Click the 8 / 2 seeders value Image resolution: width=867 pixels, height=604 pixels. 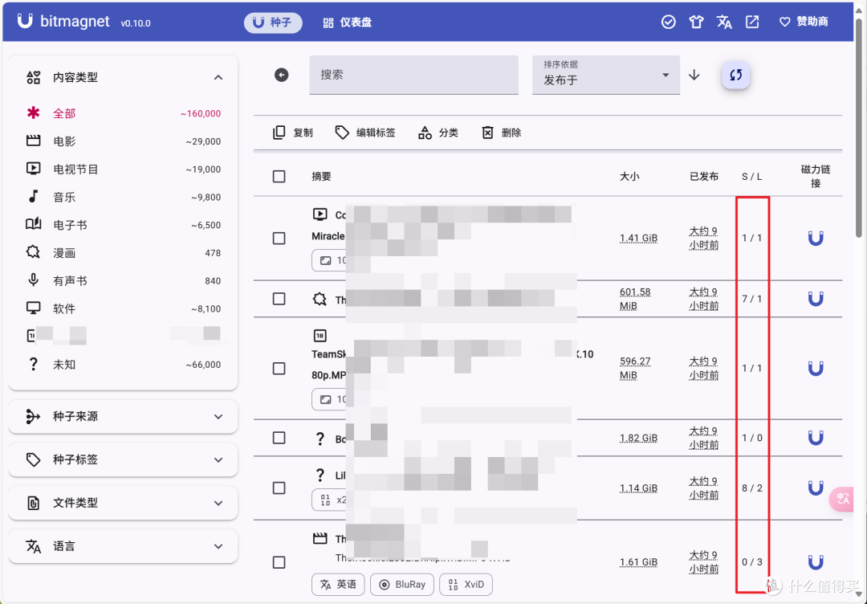coord(752,488)
